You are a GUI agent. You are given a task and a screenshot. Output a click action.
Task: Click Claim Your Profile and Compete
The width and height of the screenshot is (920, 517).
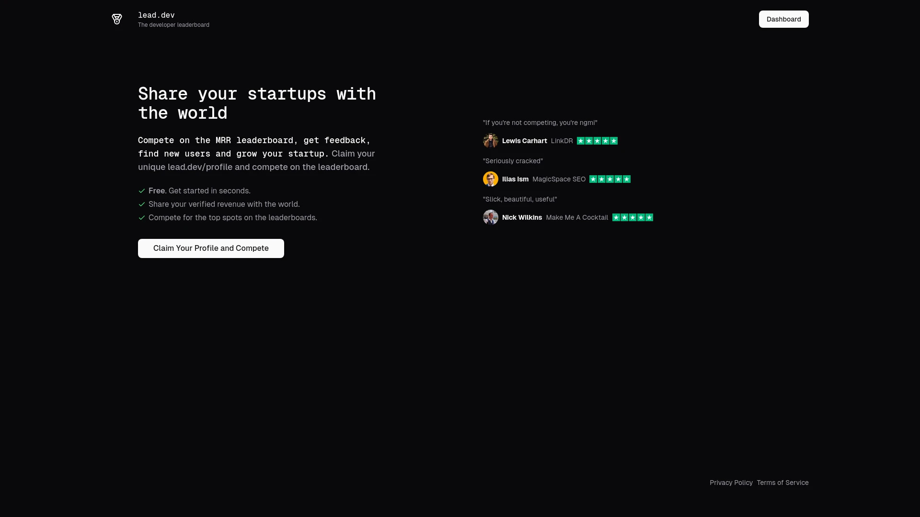pos(210,248)
